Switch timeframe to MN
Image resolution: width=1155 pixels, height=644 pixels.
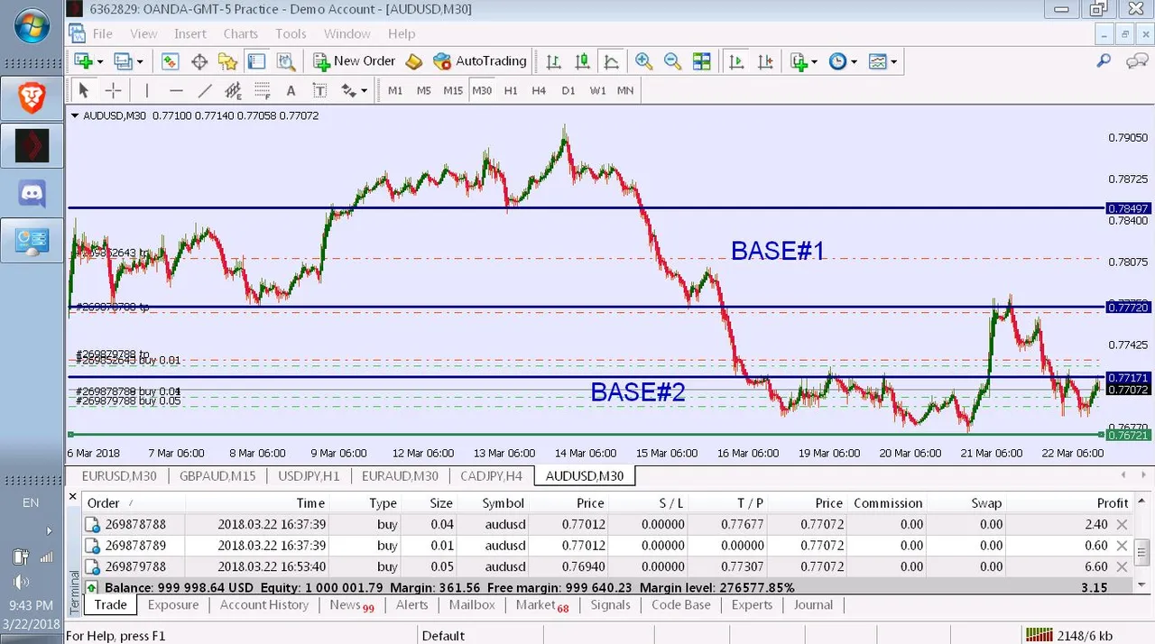[x=625, y=90]
